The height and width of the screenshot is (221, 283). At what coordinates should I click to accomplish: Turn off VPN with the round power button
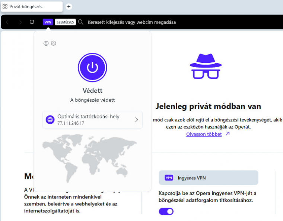(x=92, y=67)
